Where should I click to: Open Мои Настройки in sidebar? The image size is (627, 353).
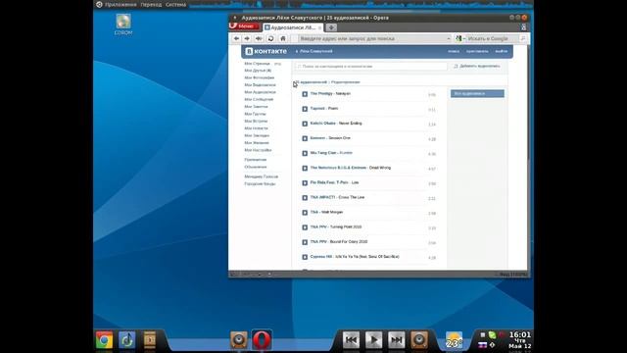[x=258, y=150]
